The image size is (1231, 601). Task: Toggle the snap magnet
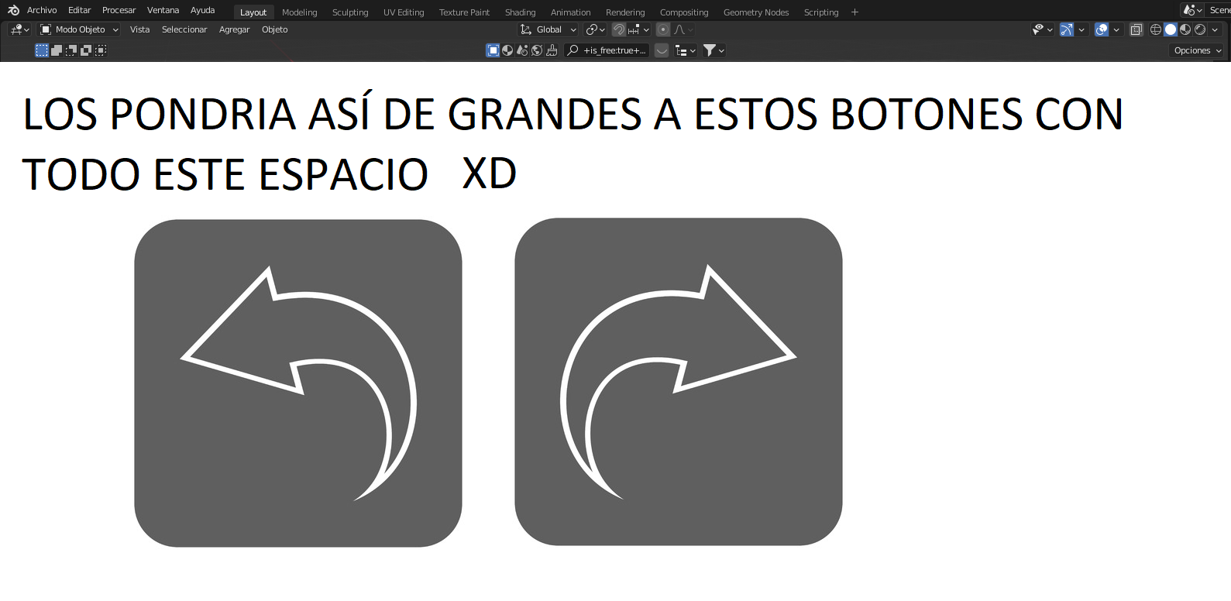click(x=619, y=29)
